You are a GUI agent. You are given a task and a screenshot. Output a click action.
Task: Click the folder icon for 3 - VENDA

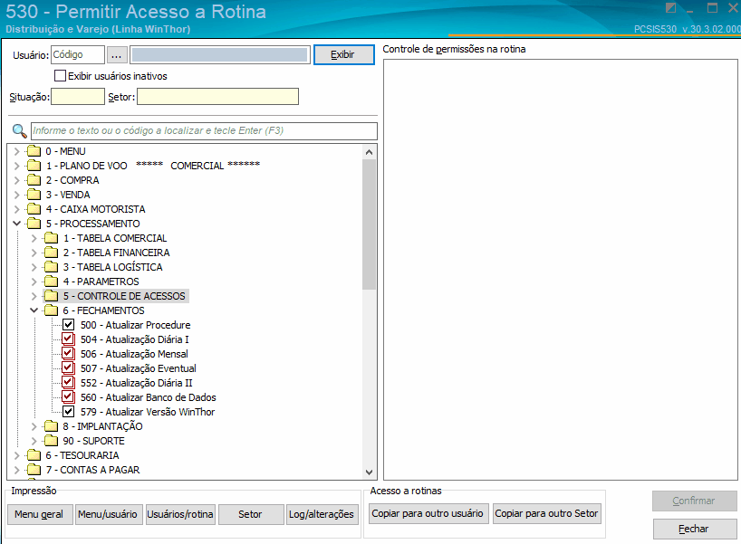[34, 195]
